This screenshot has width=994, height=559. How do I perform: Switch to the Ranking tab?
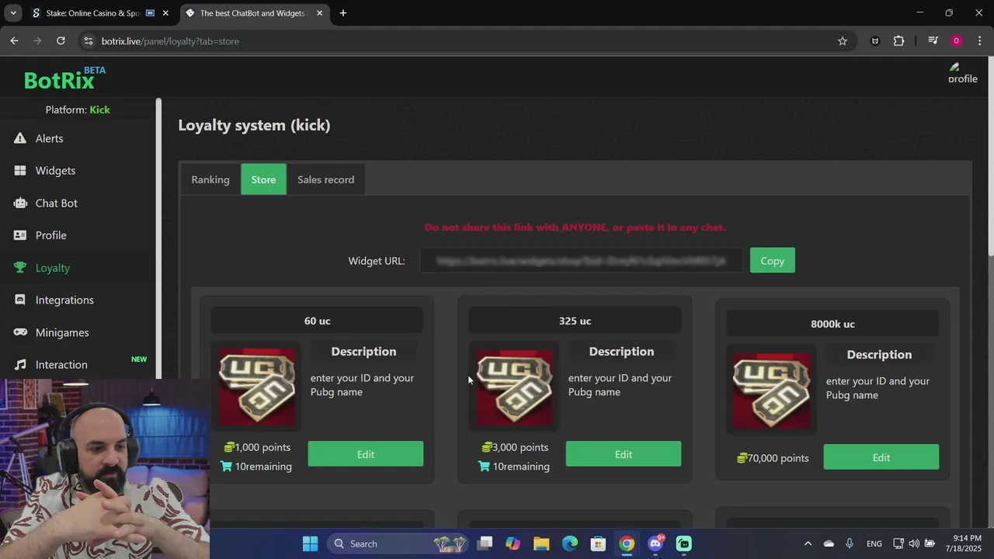click(x=210, y=179)
